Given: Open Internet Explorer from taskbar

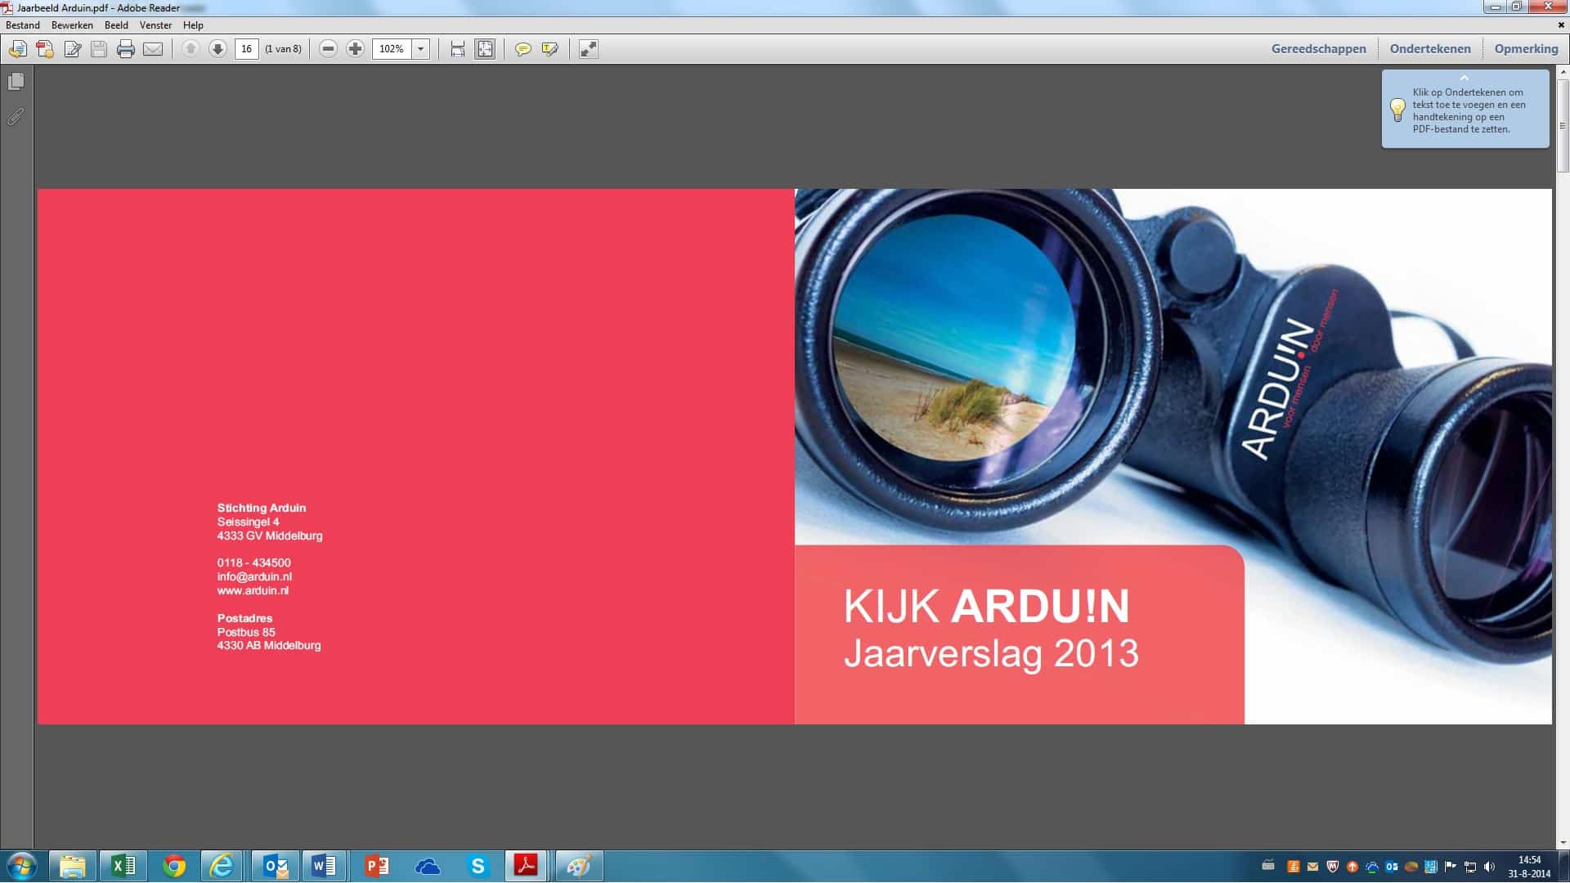Looking at the screenshot, I should pos(222,866).
